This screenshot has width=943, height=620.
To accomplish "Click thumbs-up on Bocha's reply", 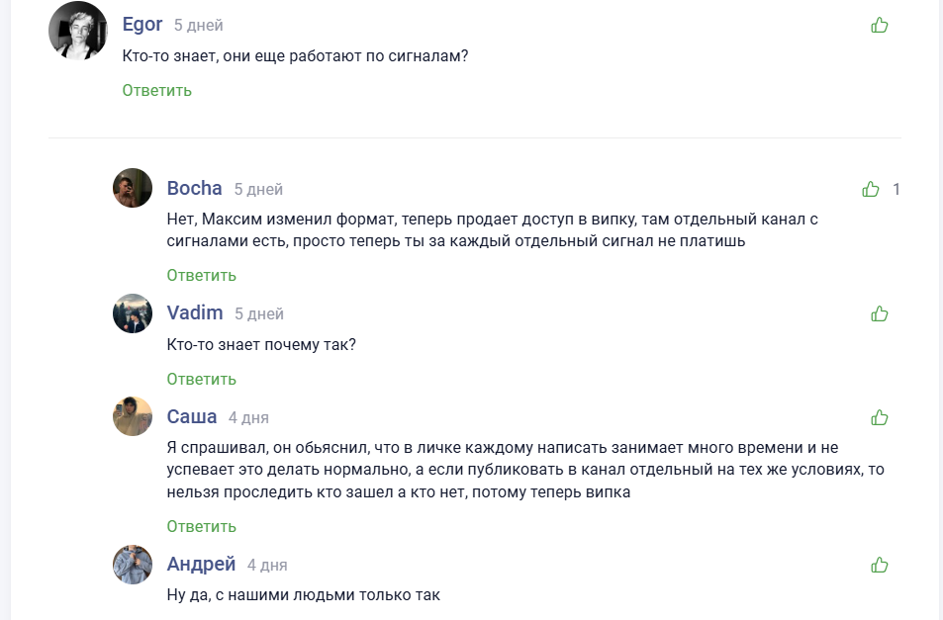I will click(x=871, y=189).
